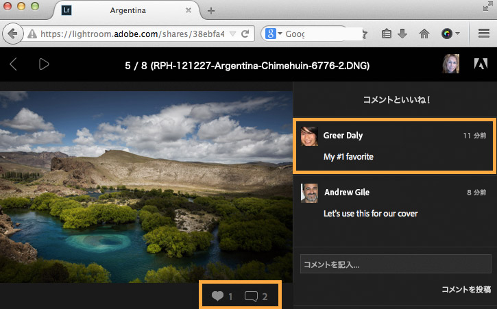497x309 pixels.
Task: Click the 8 分前 timestamp
Action: [x=476, y=193]
